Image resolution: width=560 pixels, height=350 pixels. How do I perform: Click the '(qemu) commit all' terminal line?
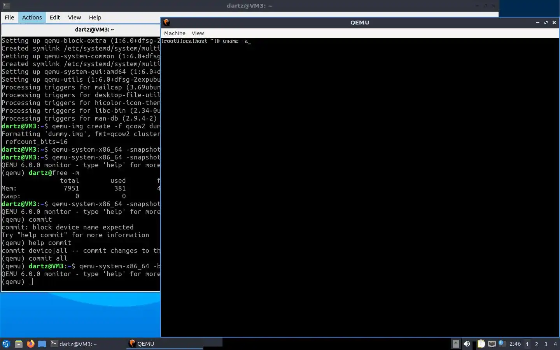point(35,258)
